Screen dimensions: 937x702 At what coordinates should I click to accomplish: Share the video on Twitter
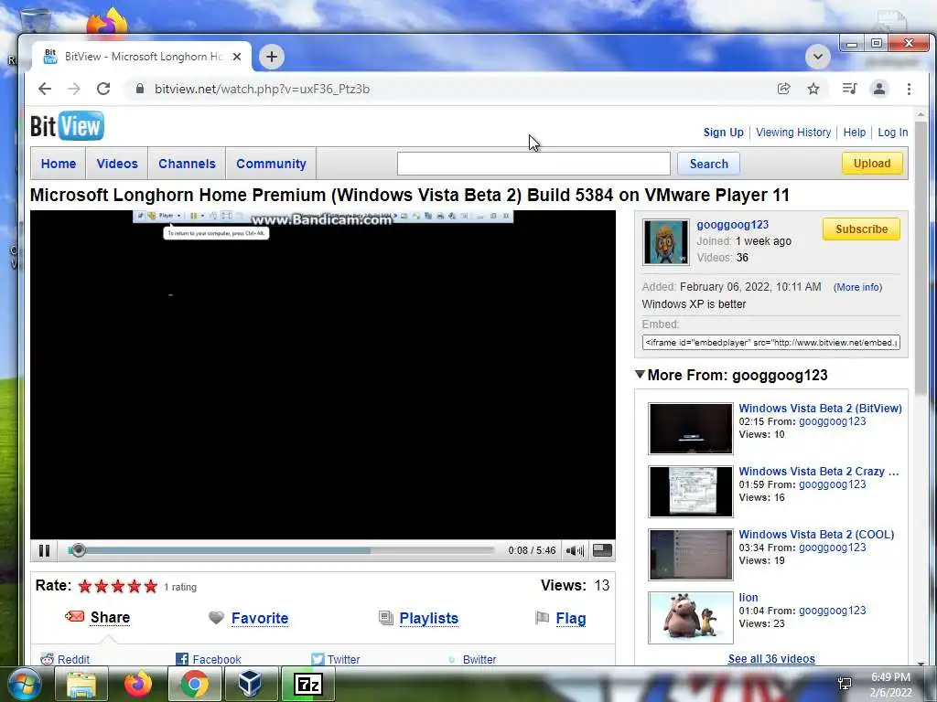coord(335,659)
